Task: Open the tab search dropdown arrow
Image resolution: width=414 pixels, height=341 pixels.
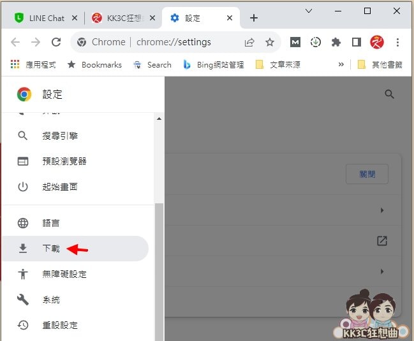Action: [x=309, y=11]
